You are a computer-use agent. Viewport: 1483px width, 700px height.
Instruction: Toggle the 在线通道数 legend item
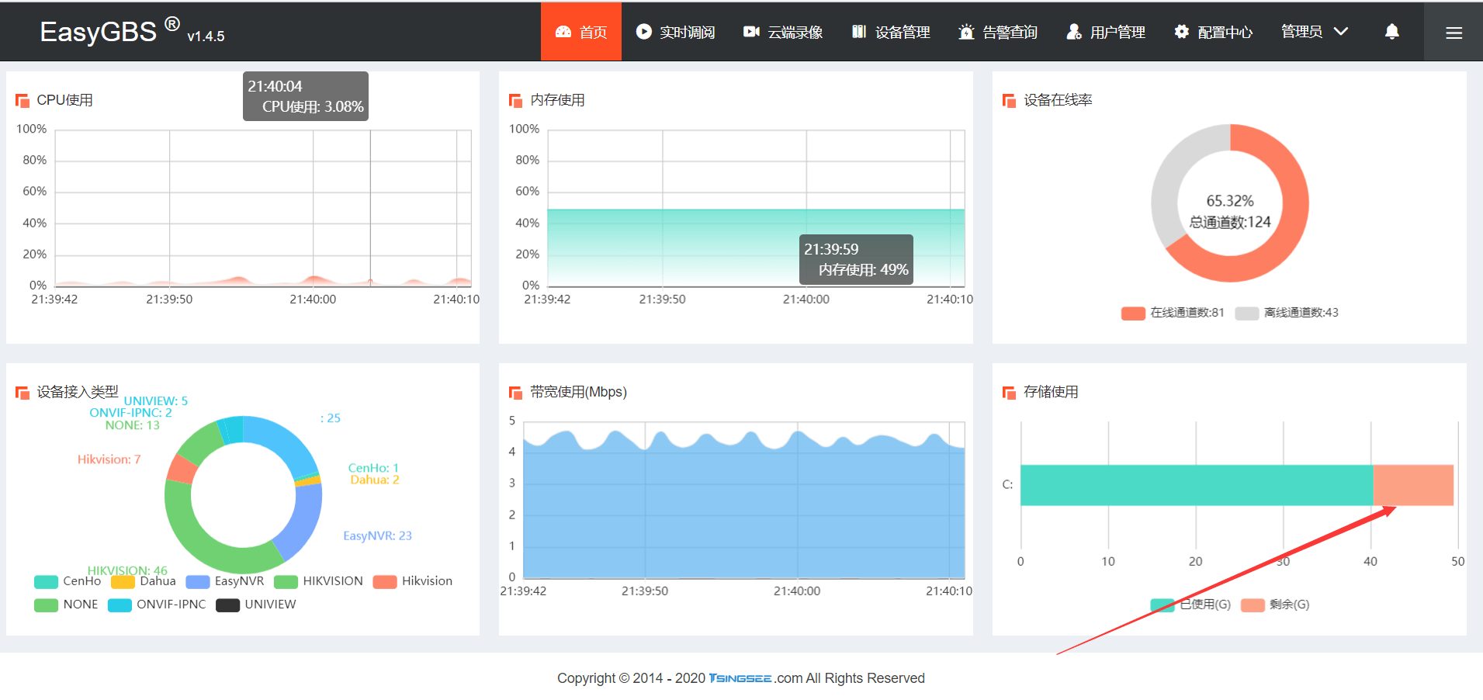1173,313
